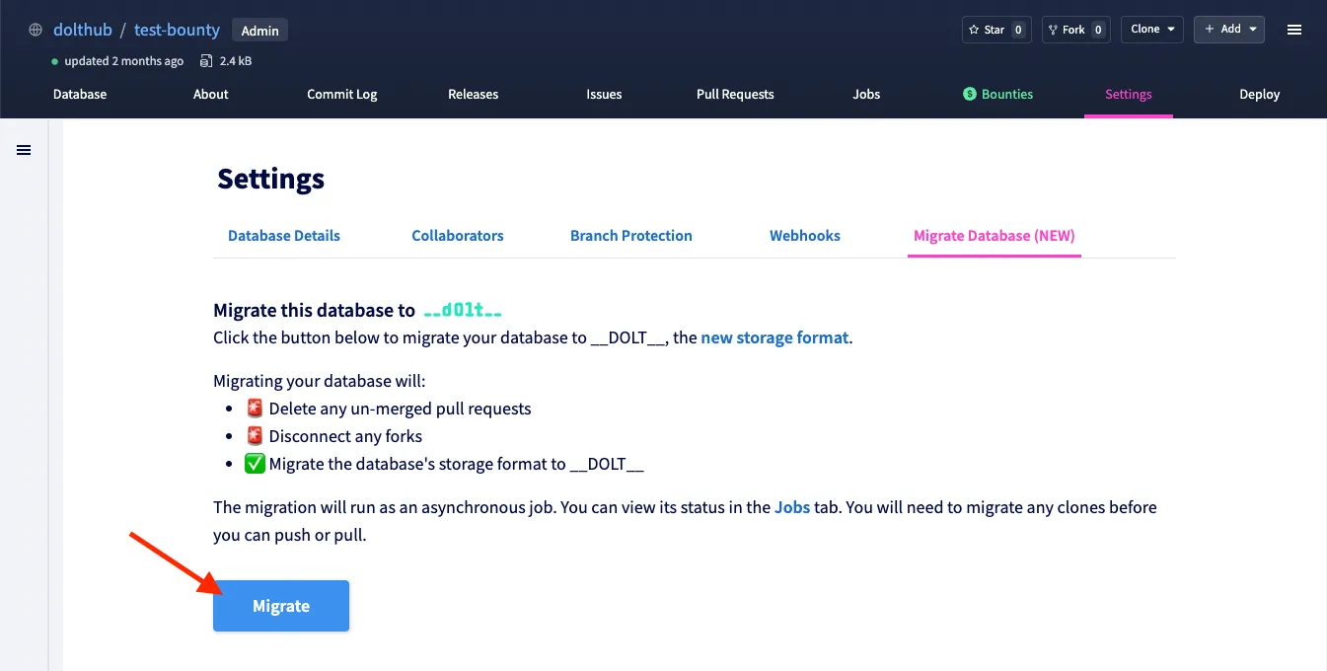Select the Database Details settings tab

pyautogui.click(x=284, y=236)
